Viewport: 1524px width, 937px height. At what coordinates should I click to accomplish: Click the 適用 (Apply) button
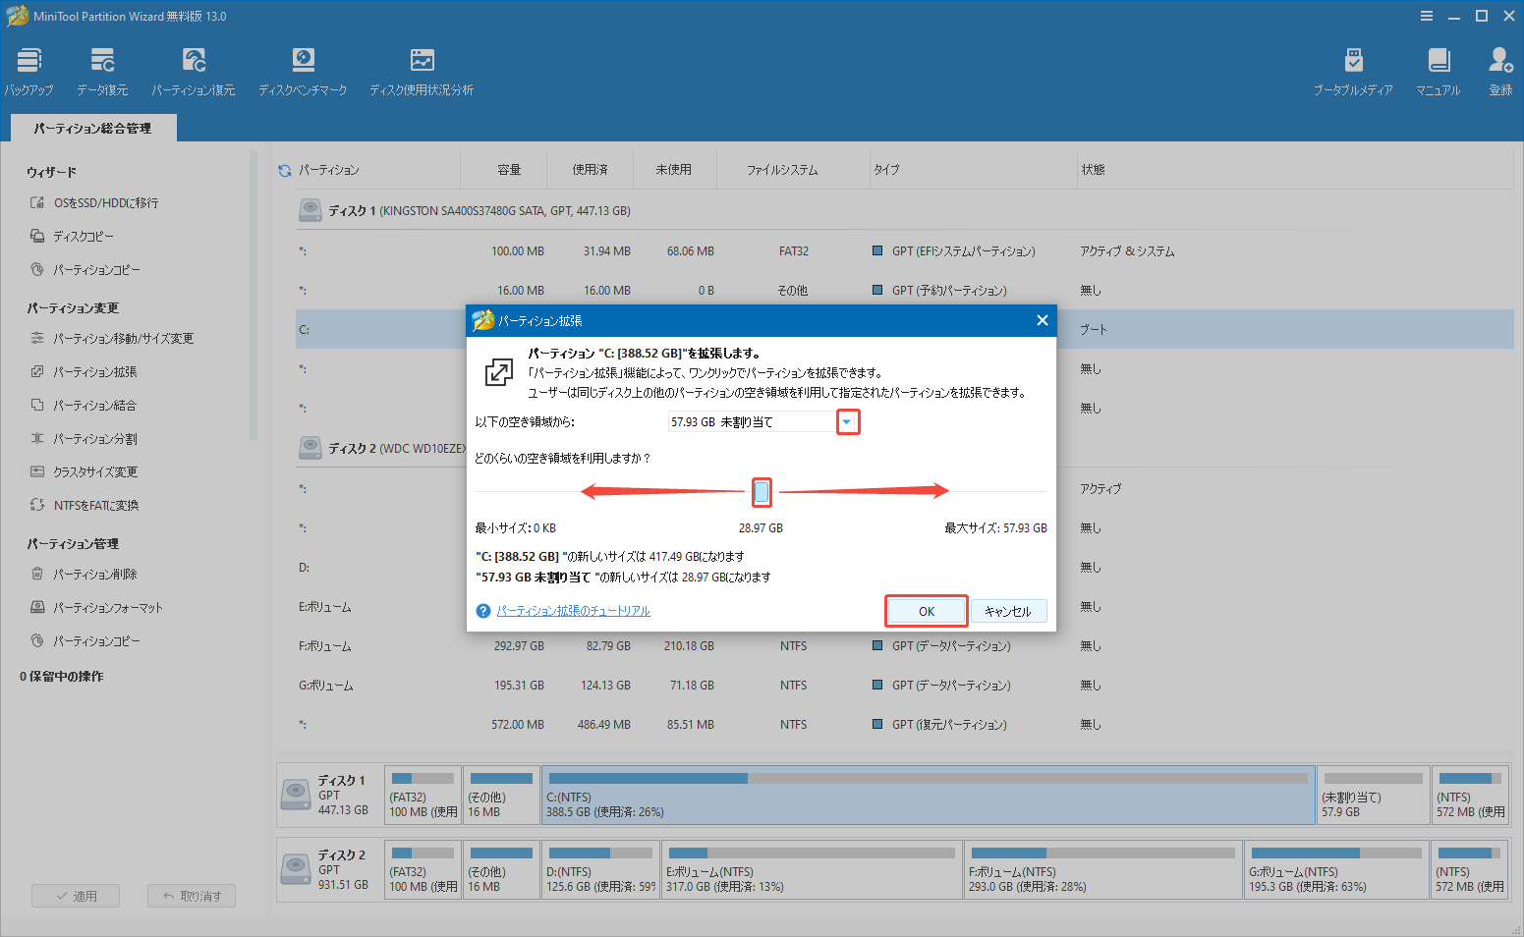coord(76,895)
